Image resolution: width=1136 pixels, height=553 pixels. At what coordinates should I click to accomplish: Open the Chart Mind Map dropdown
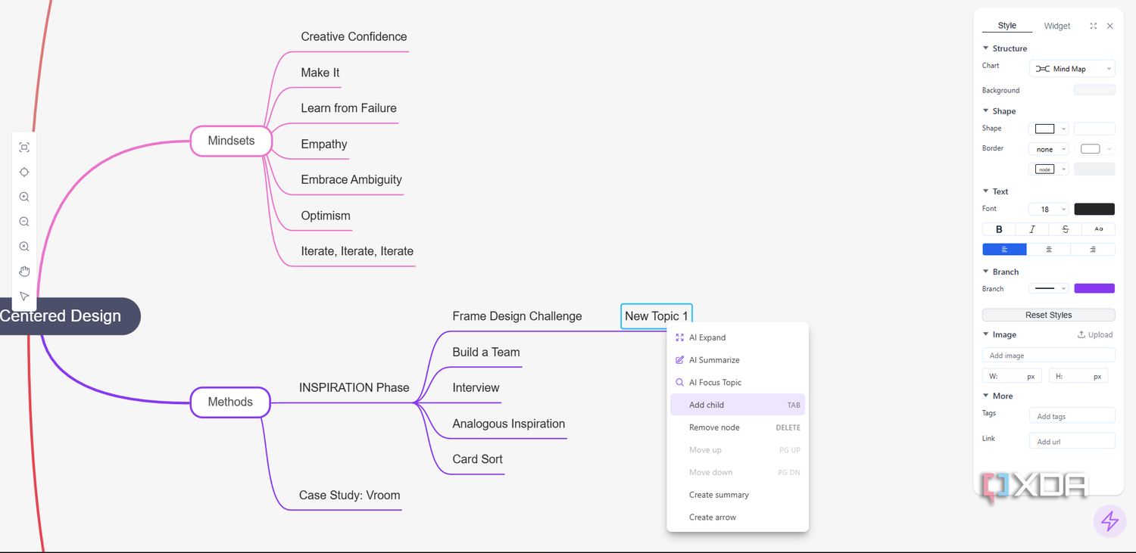pos(1072,69)
